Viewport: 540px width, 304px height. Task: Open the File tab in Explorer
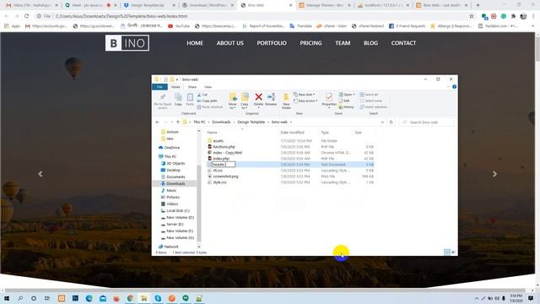pos(159,87)
